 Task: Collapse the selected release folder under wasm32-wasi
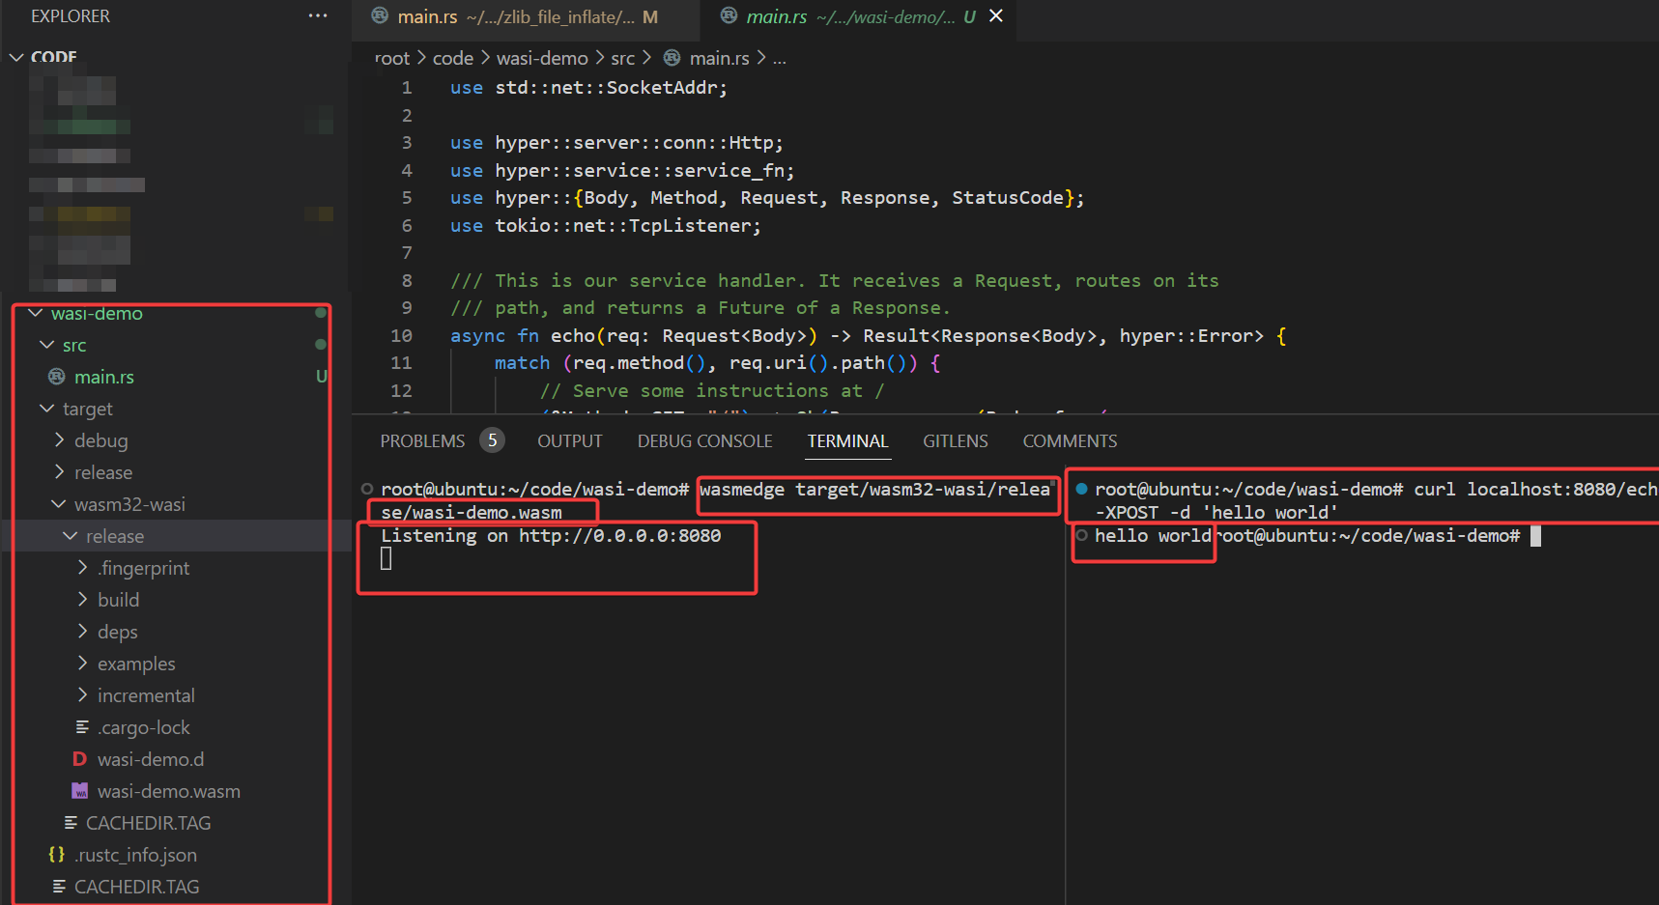click(71, 536)
